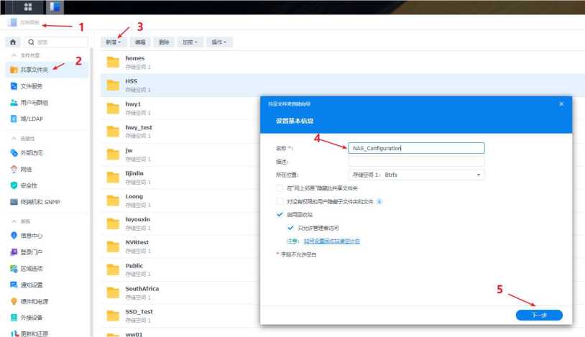Expand the 加密 (Encryption) dropdown
Screen dimensions: 585x337
190,42
